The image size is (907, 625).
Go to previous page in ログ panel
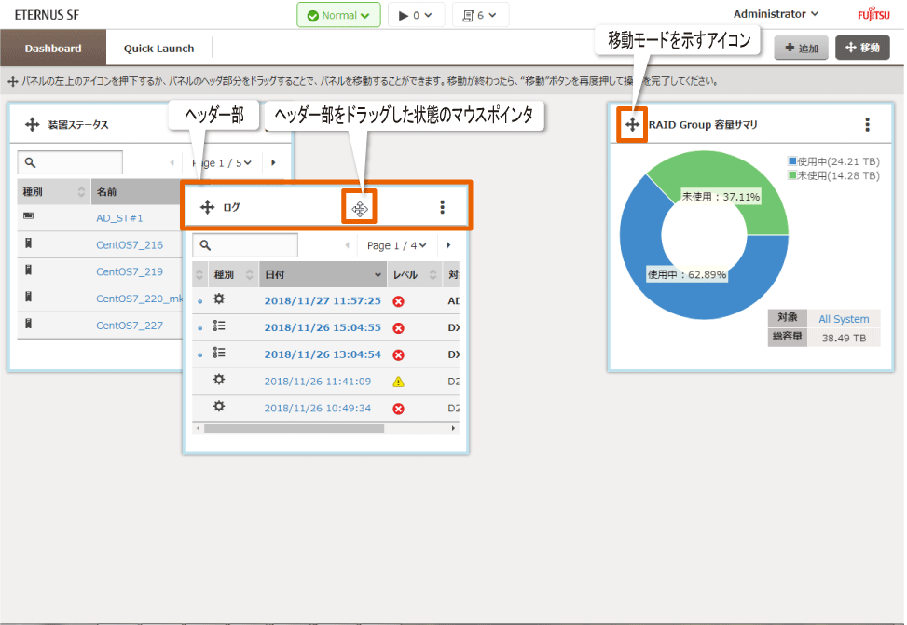pos(347,245)
